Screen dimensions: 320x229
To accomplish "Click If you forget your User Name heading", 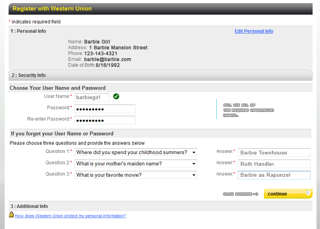I will [62, 133].
